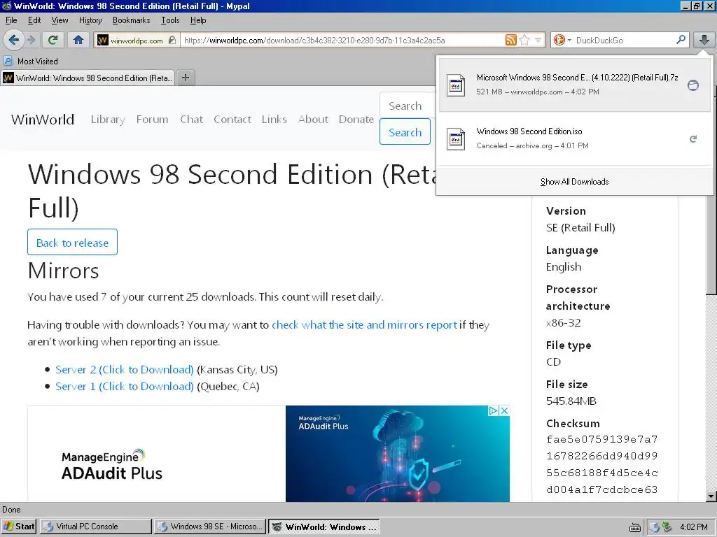Click the 4:02 PM clock
This screenshot has height=537, width=717.
[x=694, y=527]
